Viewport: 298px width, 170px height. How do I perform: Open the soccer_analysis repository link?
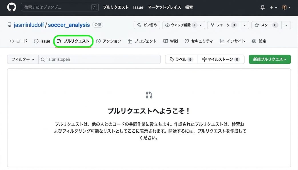click(x=69, y=25)
